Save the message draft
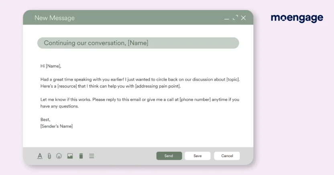The width and height of the screenshot is (334, 175). tap(198, 156)
